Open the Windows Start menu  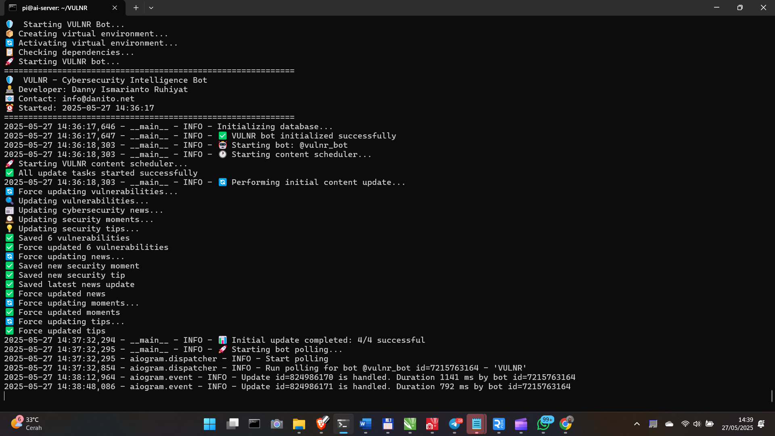(x=209, y=424)
